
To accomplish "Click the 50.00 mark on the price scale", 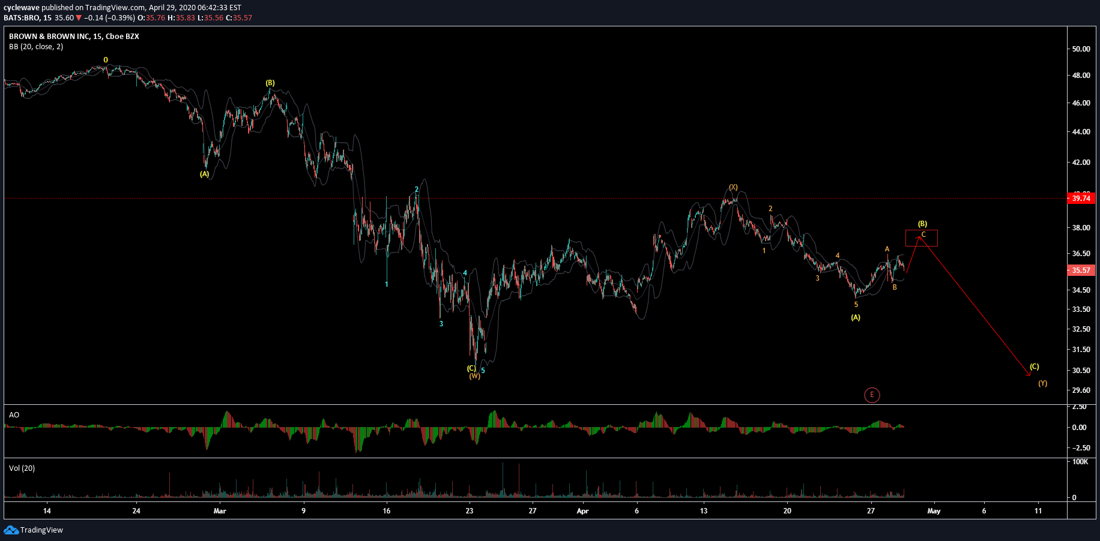I will [1081, 49].
